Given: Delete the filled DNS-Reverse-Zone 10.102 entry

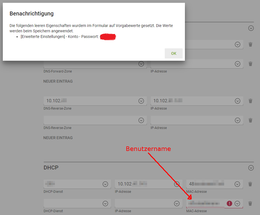Looking at the screenshot, I should click(250, 101).
